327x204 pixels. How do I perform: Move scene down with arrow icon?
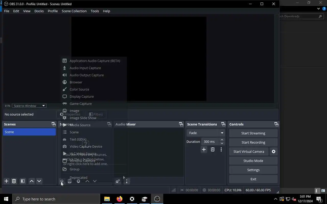39,181
